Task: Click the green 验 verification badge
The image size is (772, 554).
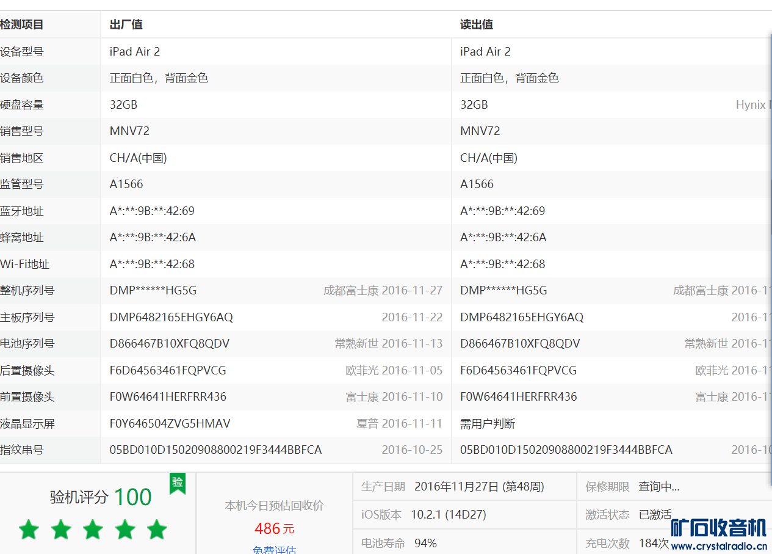Action: (x=177, y=483)
